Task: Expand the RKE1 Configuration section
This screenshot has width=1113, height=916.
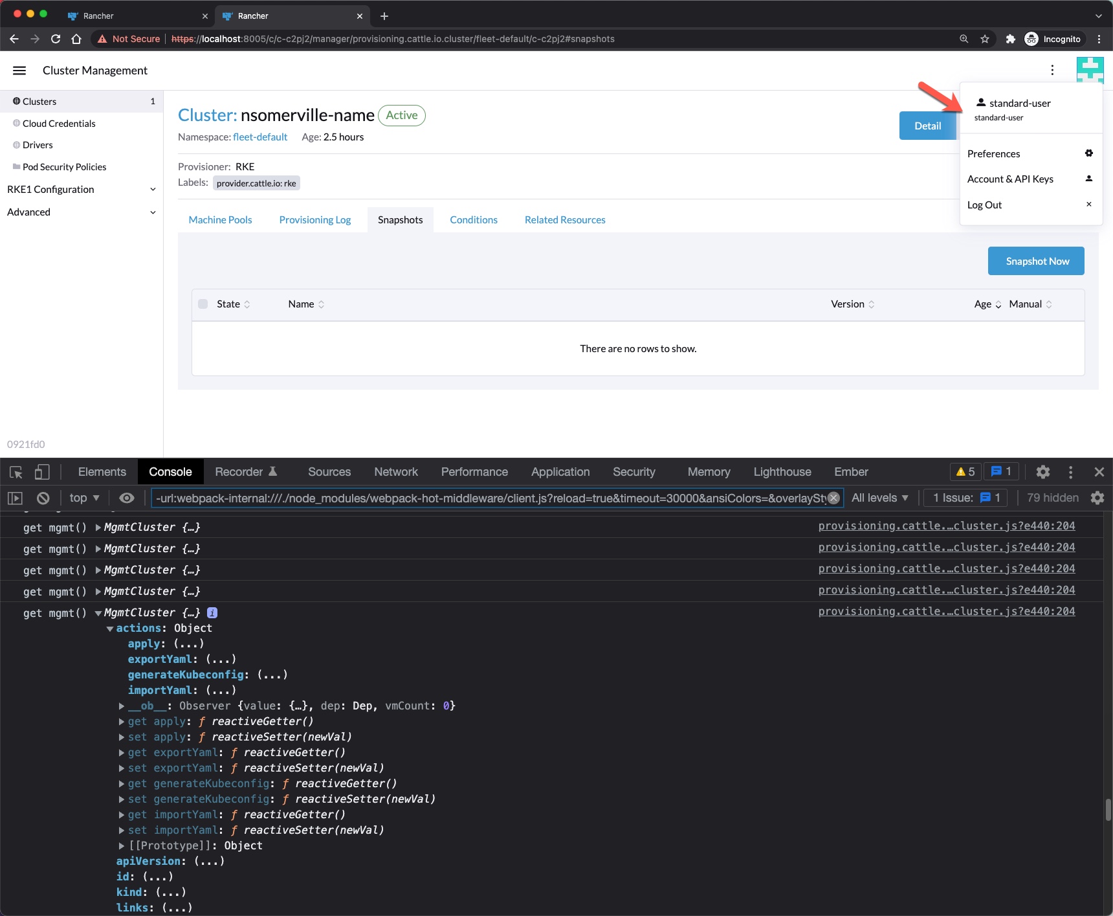Action: click(82, 189)
